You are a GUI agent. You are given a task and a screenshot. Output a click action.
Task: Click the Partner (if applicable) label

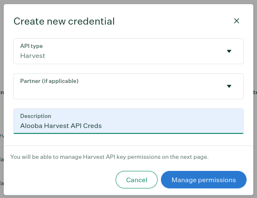[49, 81]
